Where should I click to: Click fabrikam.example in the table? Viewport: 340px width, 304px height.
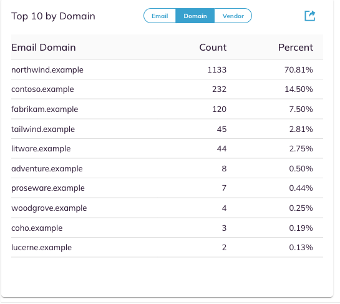pos(44,109)
